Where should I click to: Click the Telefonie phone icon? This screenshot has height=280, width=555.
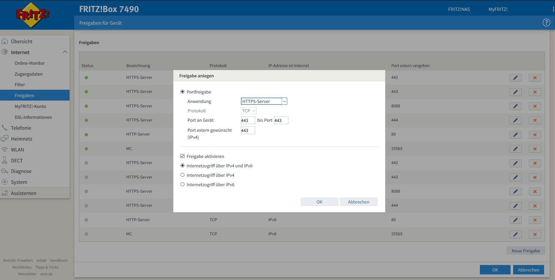click(x=5, y=128)
